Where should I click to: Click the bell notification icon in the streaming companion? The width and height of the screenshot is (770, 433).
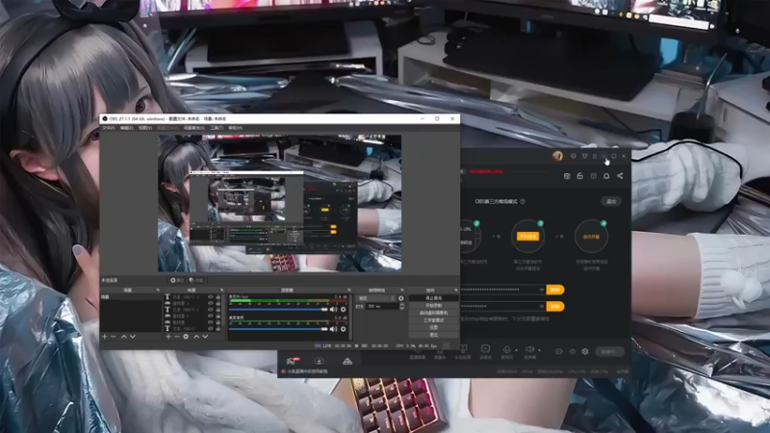606,176
